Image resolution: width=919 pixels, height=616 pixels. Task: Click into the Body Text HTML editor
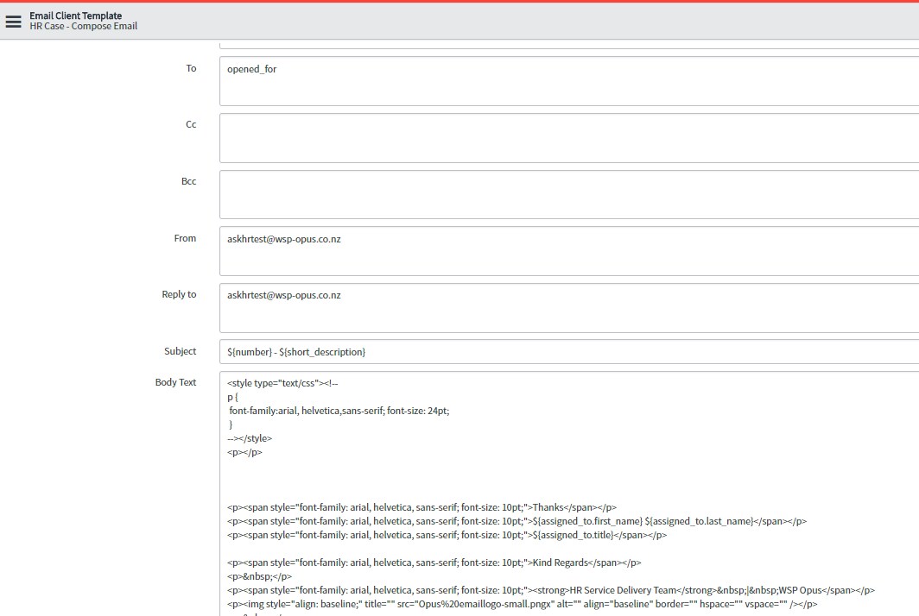569,493
